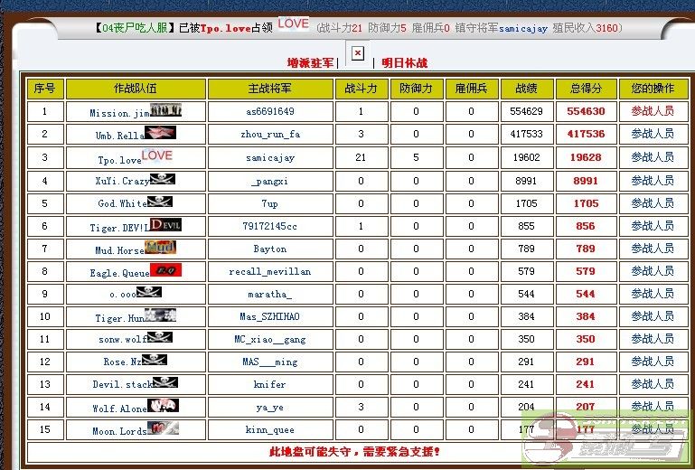Click the 增派驻军 link
The height and width of the screenshot is (470, 695).
(310, 63)
